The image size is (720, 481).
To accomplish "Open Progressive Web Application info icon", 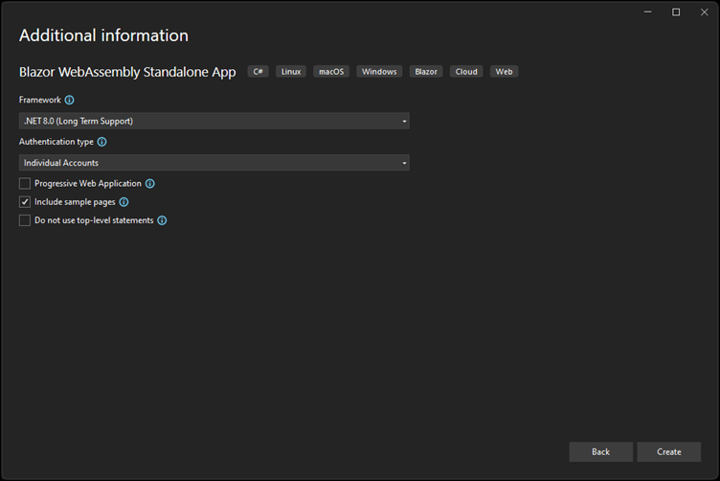I will pyautogui.click(x=150, y=183).
